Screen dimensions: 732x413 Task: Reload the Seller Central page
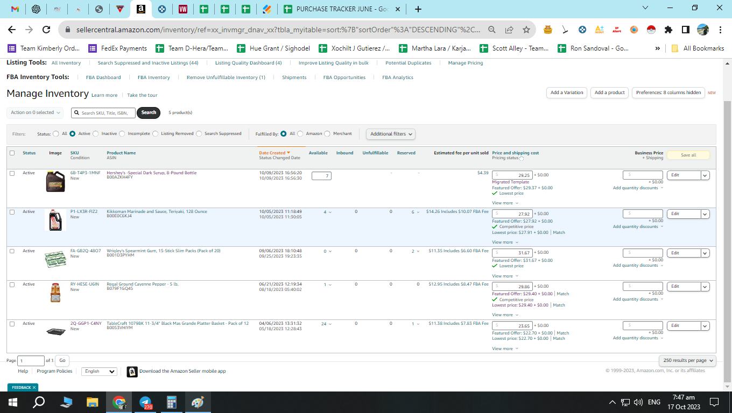[x=46, y=30]
